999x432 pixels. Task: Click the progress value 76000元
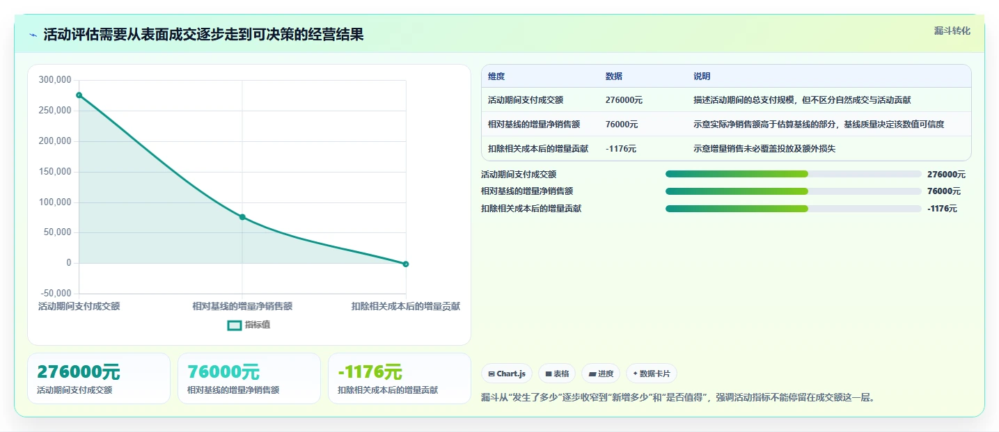click(944, 191)
